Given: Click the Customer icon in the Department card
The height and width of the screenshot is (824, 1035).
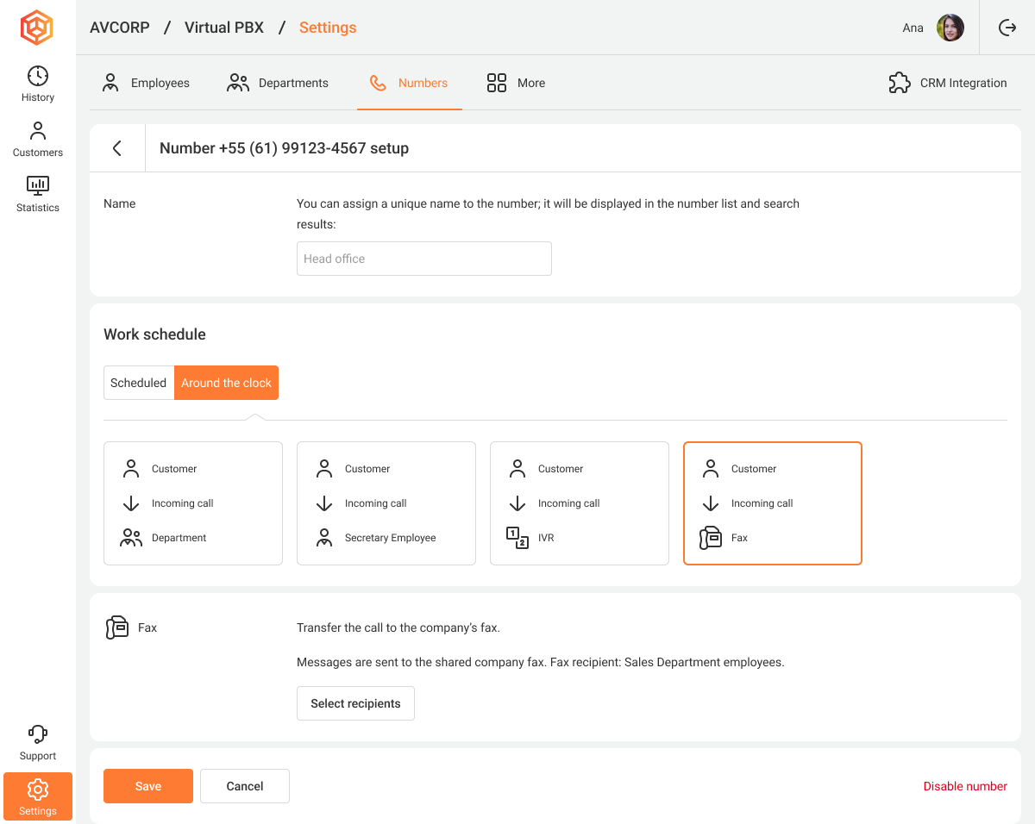Looking at the screenshot, I should (131, 469).
